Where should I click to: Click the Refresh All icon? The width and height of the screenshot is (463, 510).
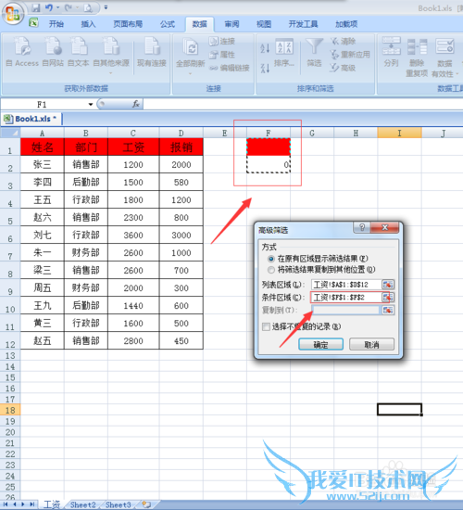[191, 47]
